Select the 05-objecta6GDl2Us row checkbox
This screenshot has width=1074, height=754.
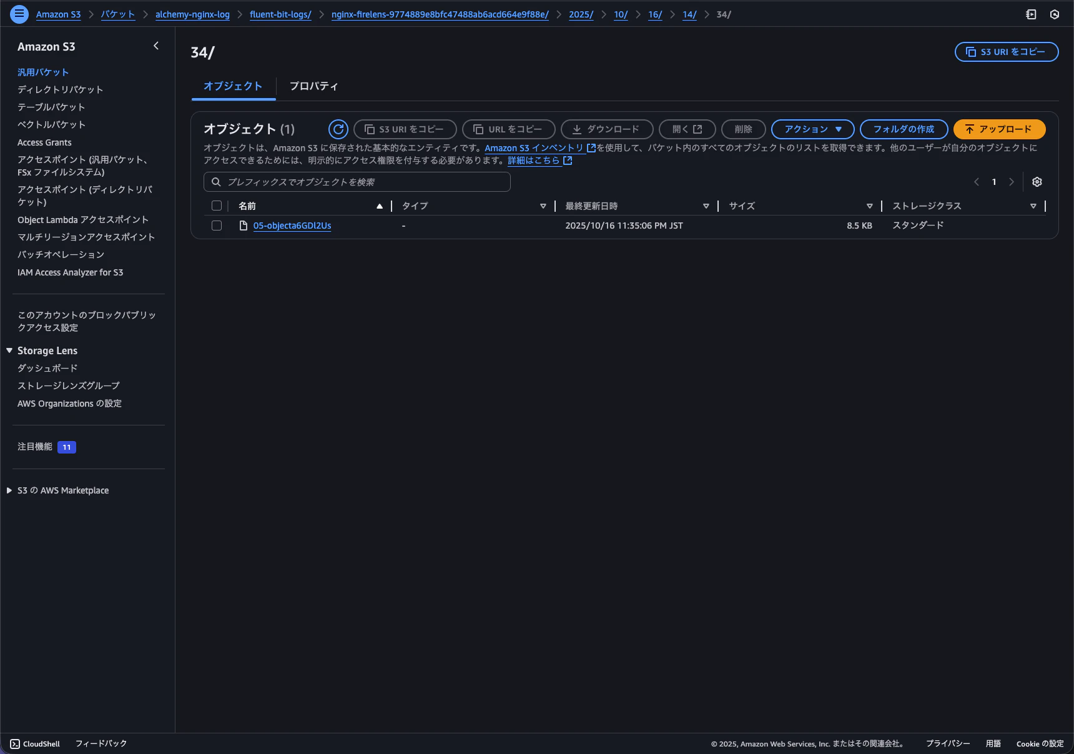pos(217,226)
